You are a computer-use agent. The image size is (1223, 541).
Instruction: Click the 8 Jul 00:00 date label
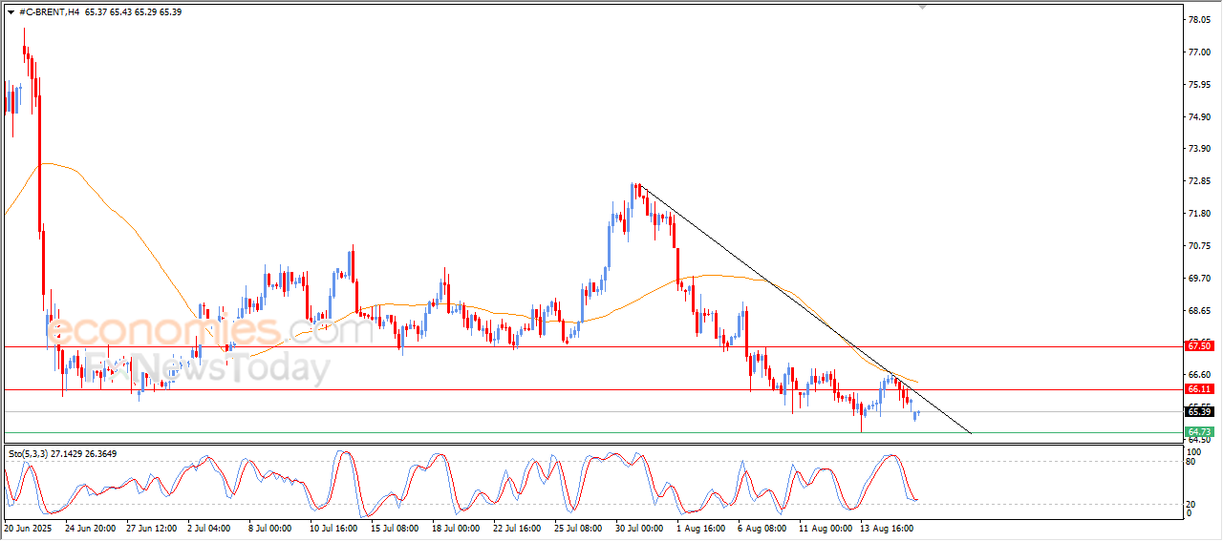(x=269, y=527)
